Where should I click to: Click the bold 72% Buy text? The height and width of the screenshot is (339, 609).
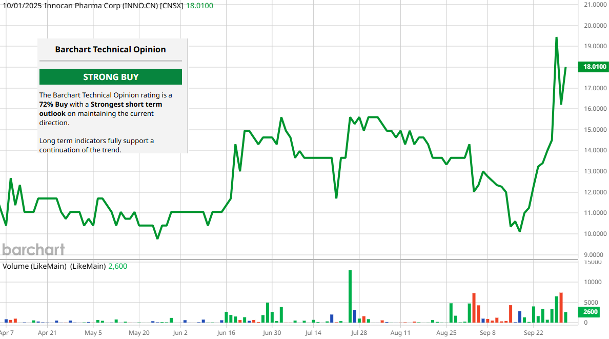(54, 105)
